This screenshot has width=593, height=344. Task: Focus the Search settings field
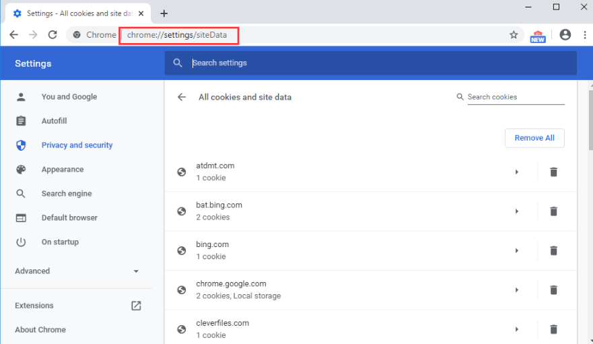pyautogui.click(x=371, y=63)
